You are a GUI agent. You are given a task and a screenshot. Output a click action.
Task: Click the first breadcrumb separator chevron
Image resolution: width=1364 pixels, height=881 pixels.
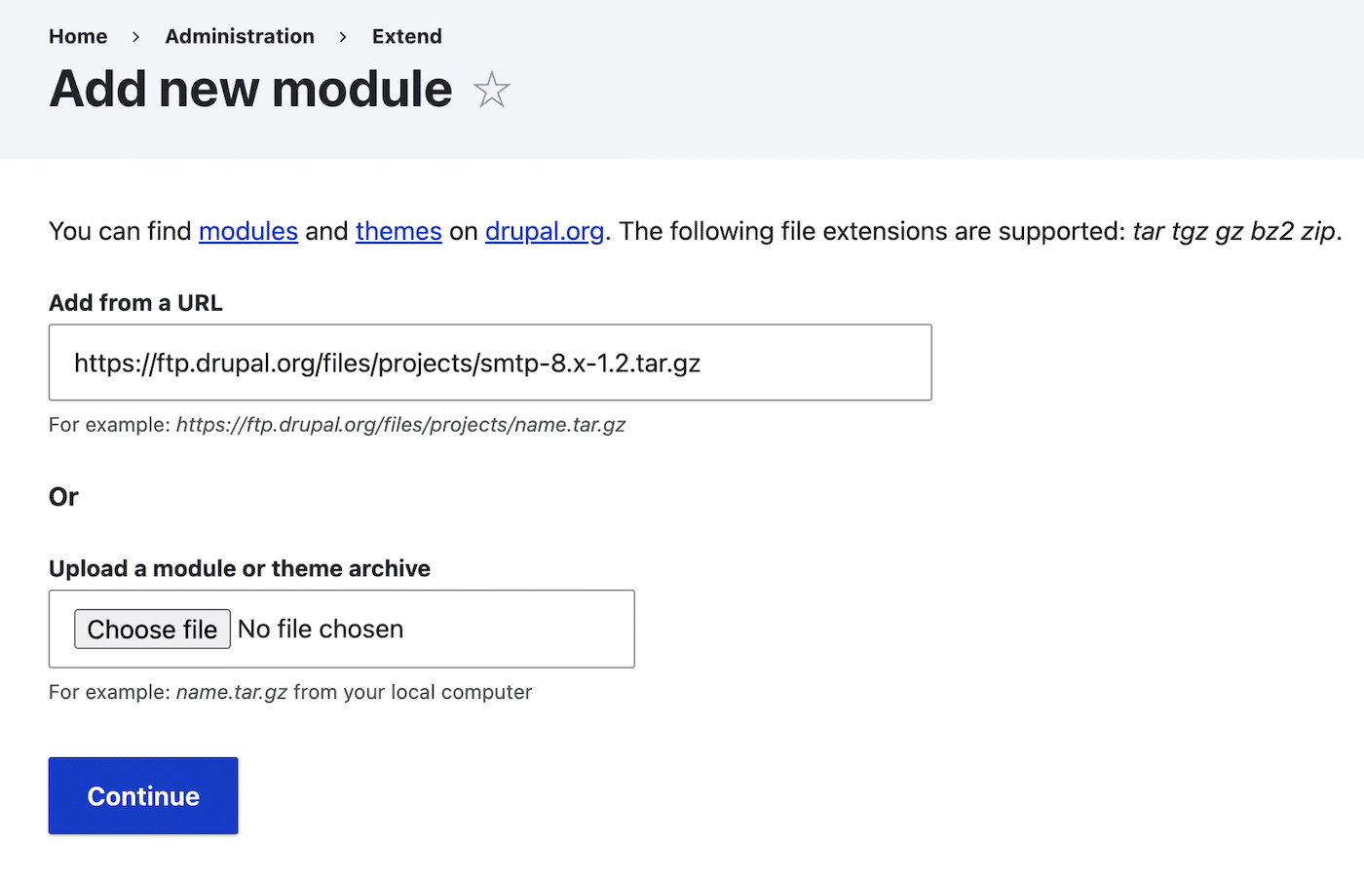[135, 36]
